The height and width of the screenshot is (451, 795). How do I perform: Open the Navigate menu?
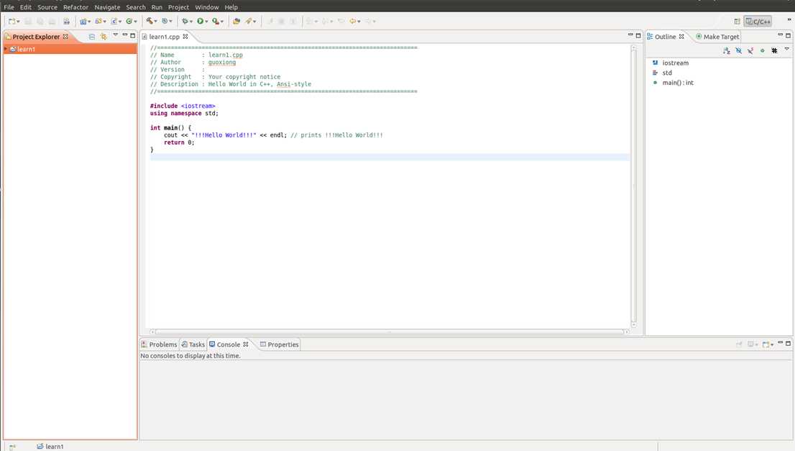coord(107,7)
